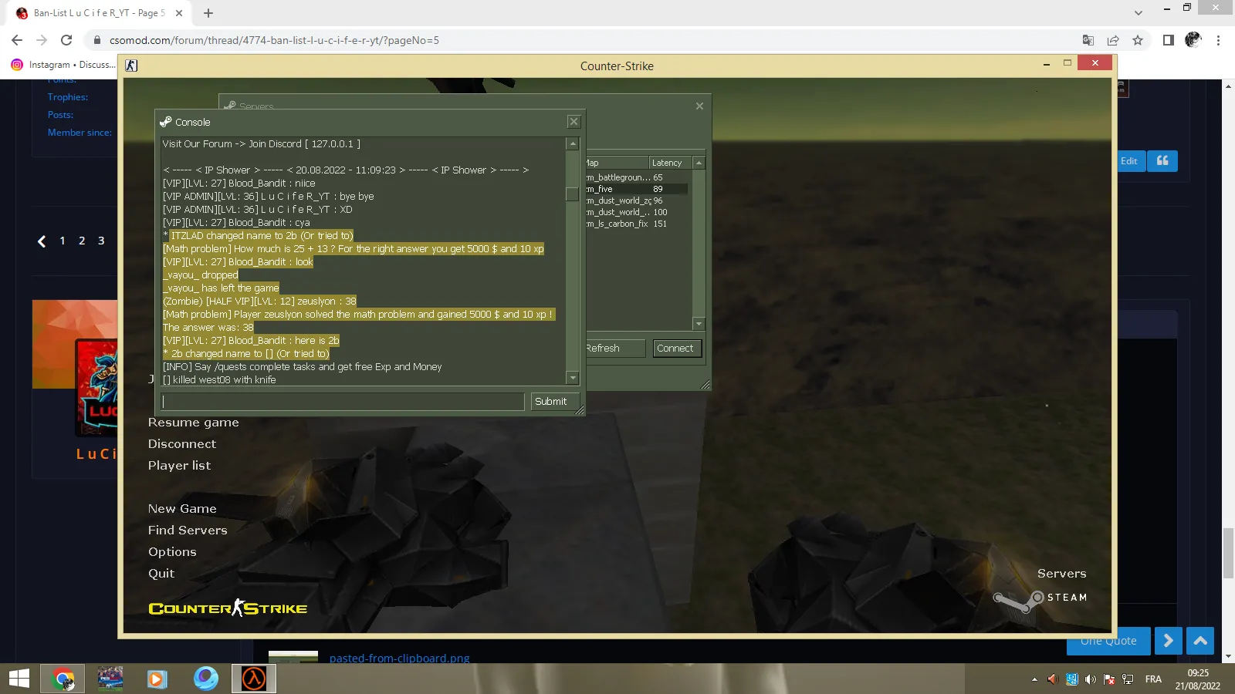
Task: Open the Windows Start menu
Action: [x=19, y=679]
